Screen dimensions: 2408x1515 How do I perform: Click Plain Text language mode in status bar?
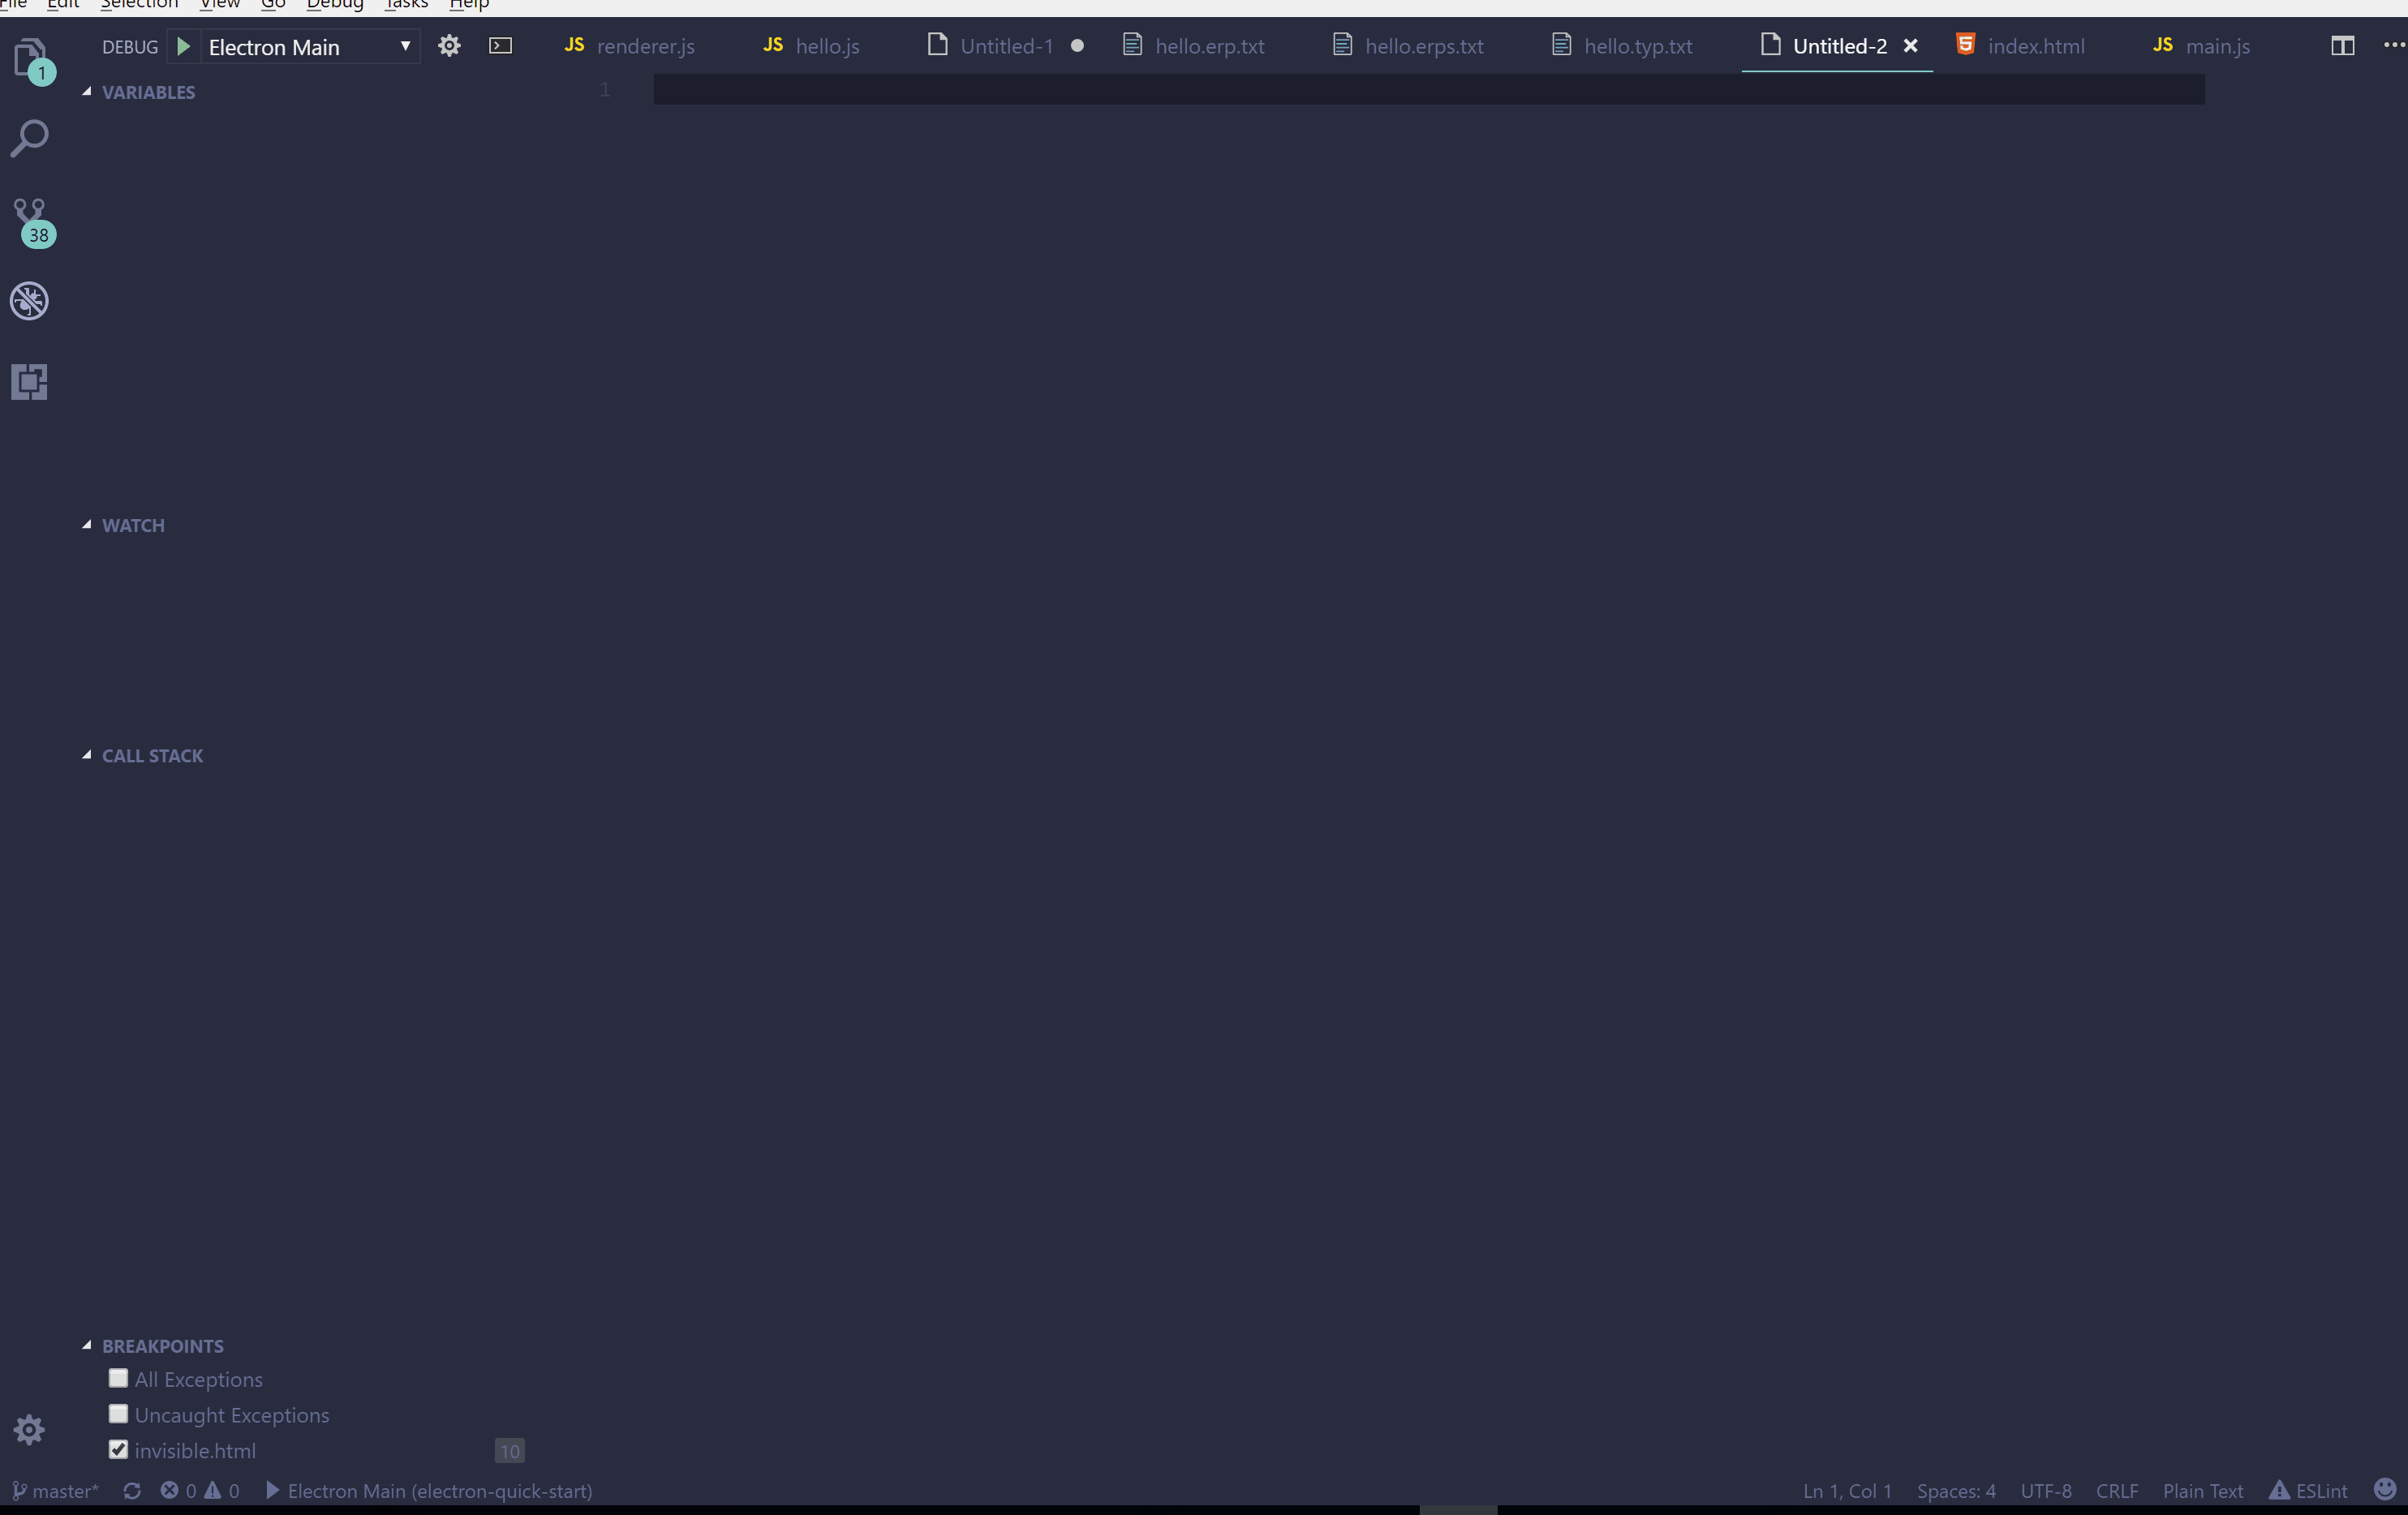[x=2202, y=1490]
